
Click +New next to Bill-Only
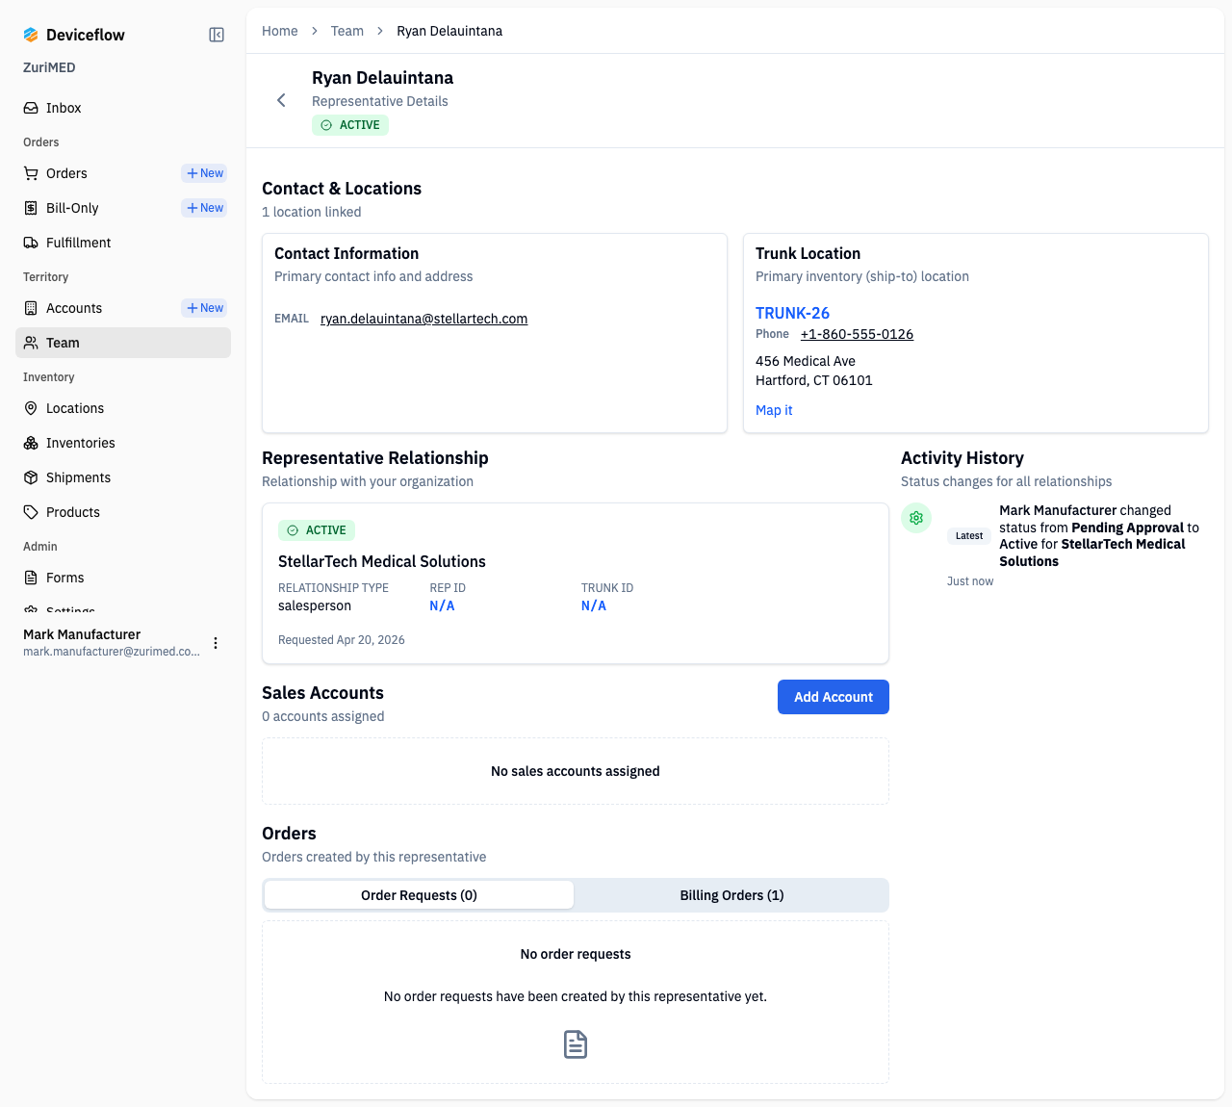click(205, 208)
